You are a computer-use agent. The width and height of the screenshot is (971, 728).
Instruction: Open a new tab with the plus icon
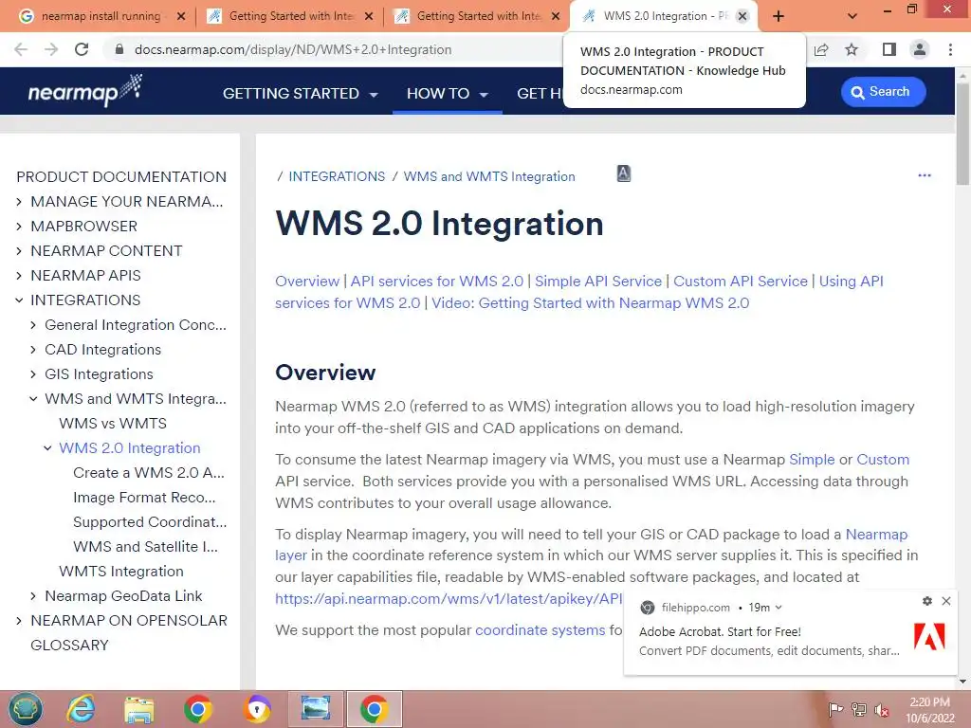[x=779, y=16]
